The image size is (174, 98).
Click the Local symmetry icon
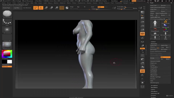click(x=142, y=42)
